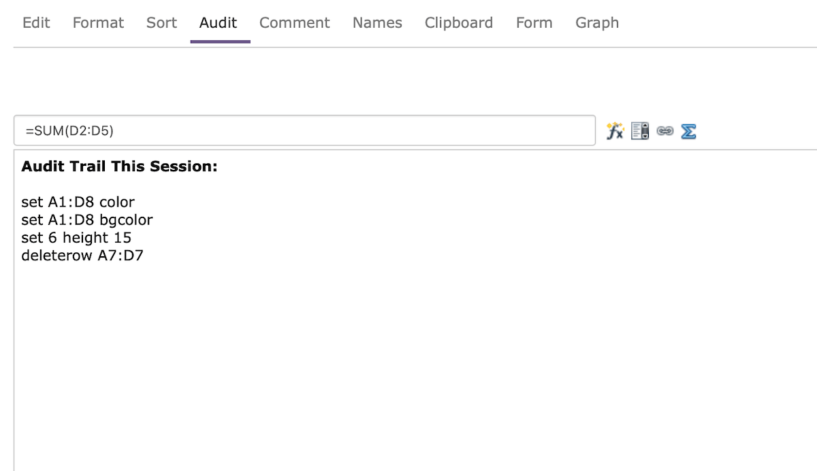817x471 pixels.
Task: Click the 'set A1:D8 color' audit entry
Action: [78, 202]
